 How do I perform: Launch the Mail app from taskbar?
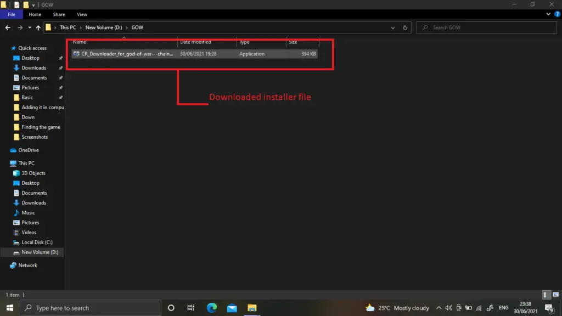pos(232,308)
